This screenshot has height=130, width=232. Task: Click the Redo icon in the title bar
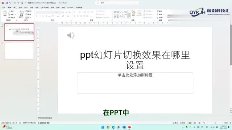pyautogui.click(x=15, y=3)
